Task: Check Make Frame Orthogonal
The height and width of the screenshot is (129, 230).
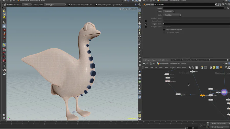Action: (x=164, y=30)
